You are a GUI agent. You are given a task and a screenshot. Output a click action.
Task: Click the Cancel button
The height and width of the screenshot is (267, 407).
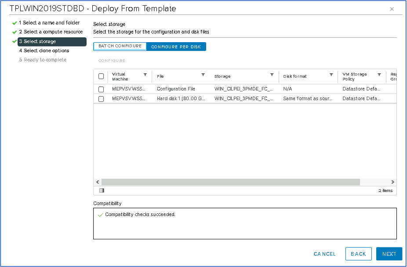(x=325, y=254)
